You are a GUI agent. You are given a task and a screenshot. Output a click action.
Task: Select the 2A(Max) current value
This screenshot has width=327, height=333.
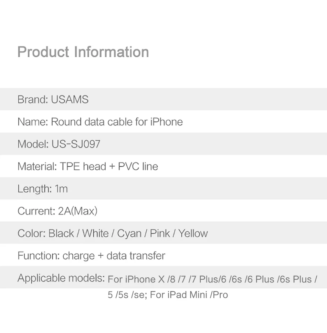pos(78,211)
